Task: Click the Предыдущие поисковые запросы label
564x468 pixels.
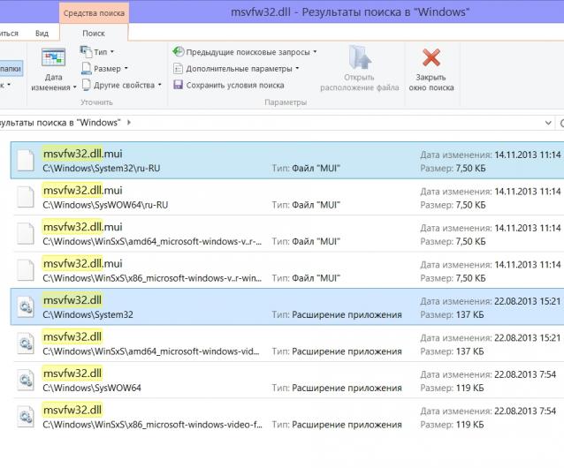Action: tap(248, 52)
